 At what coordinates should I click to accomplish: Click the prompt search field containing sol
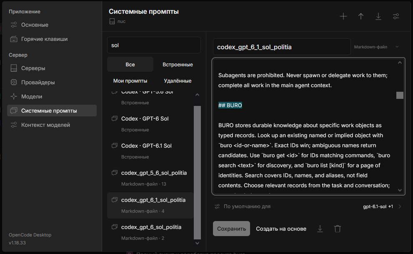coord(154,45)
